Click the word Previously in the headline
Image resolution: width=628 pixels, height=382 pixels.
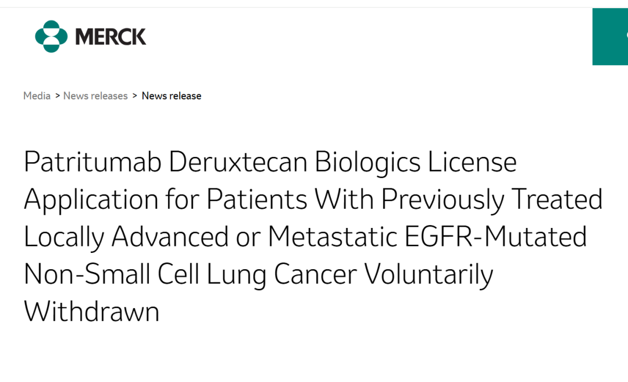click(x=443, y=200)
